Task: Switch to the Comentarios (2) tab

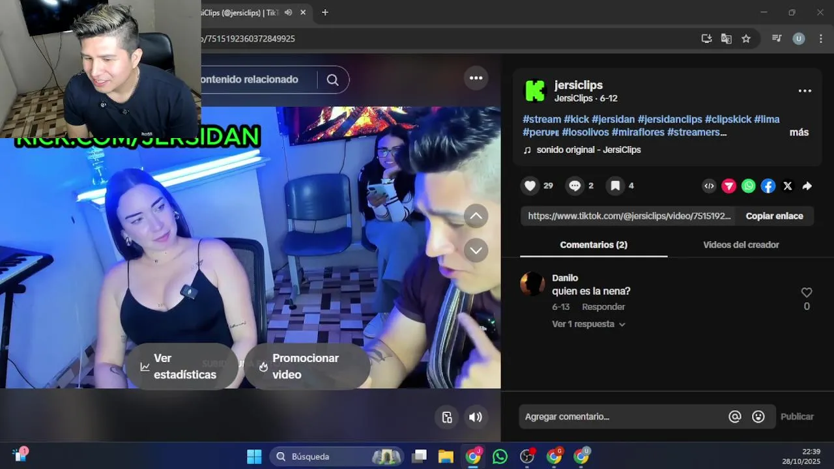Action: (594, 245)
